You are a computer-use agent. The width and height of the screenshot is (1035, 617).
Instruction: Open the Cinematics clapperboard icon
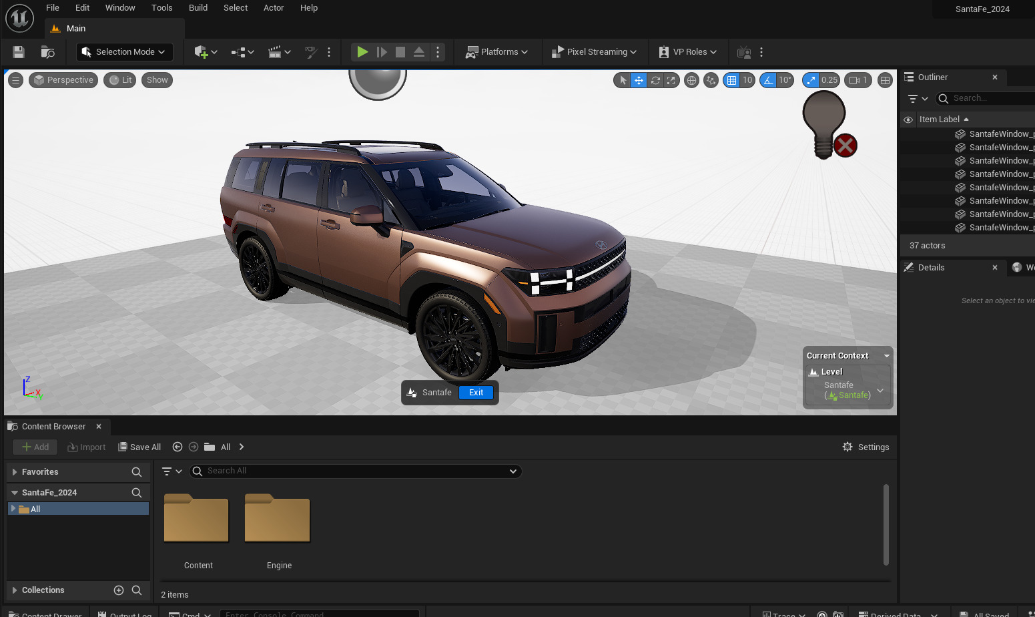point(279,52)
